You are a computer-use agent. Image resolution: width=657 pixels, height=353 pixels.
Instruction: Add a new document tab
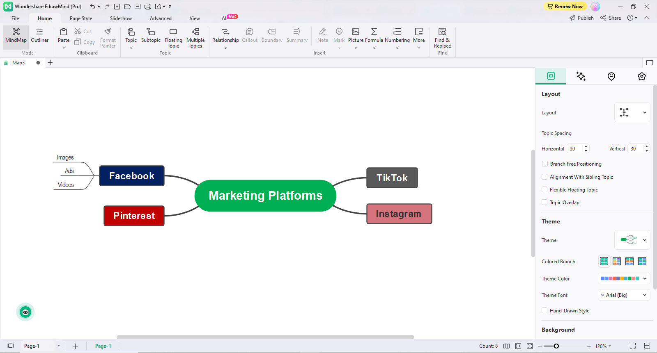(50, 63)
